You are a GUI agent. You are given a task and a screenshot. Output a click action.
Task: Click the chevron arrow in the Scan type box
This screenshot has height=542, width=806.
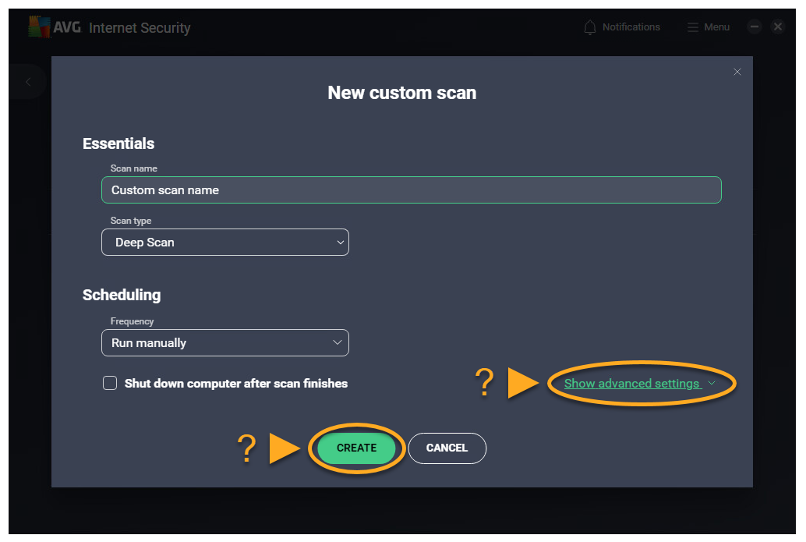point(340,243)
